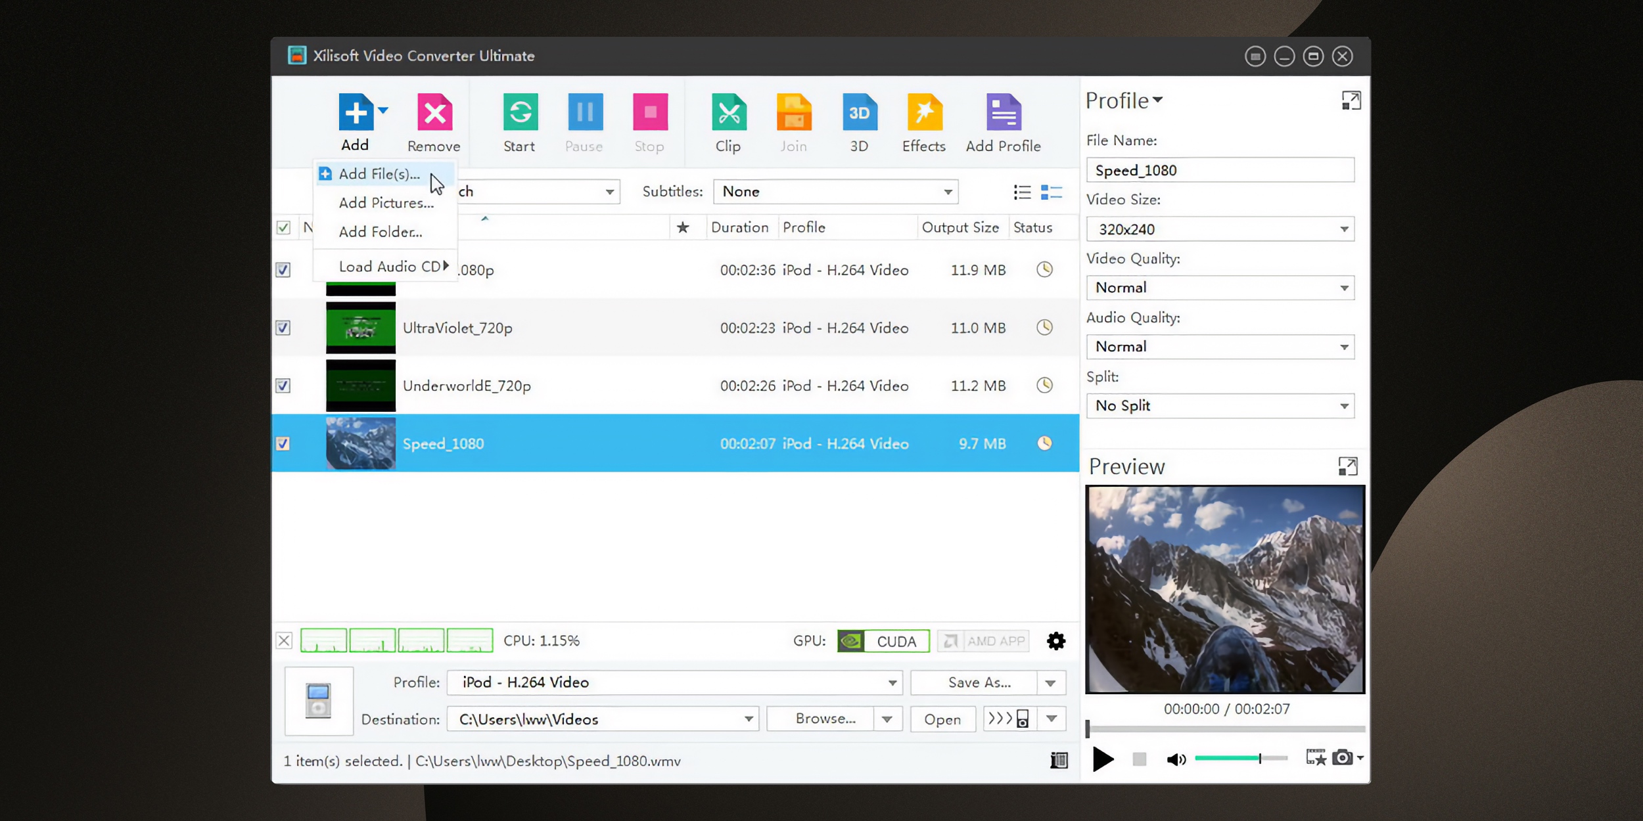The image size is (1643, 821).
Task: Toggle AMD APP GPU acceleration
Action: click(983, 641)
